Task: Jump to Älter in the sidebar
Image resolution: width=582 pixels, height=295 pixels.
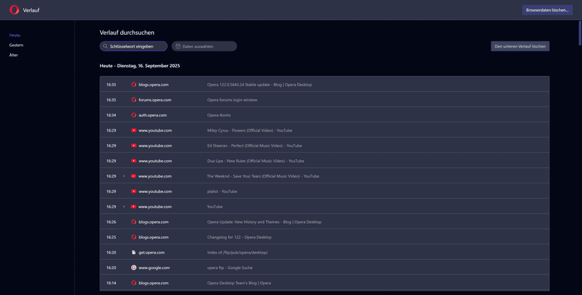Action: (14, 55)
